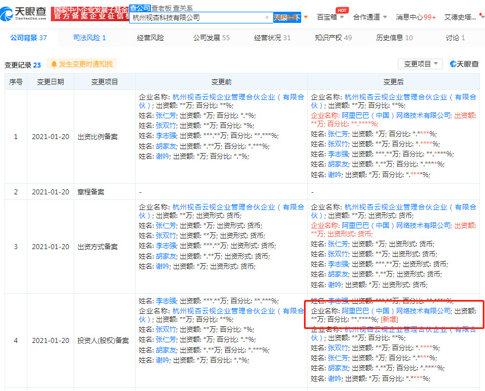Screen dimensions: 485x391
Task: Click the blue search button beside the search box
Action: pos(287,17)
